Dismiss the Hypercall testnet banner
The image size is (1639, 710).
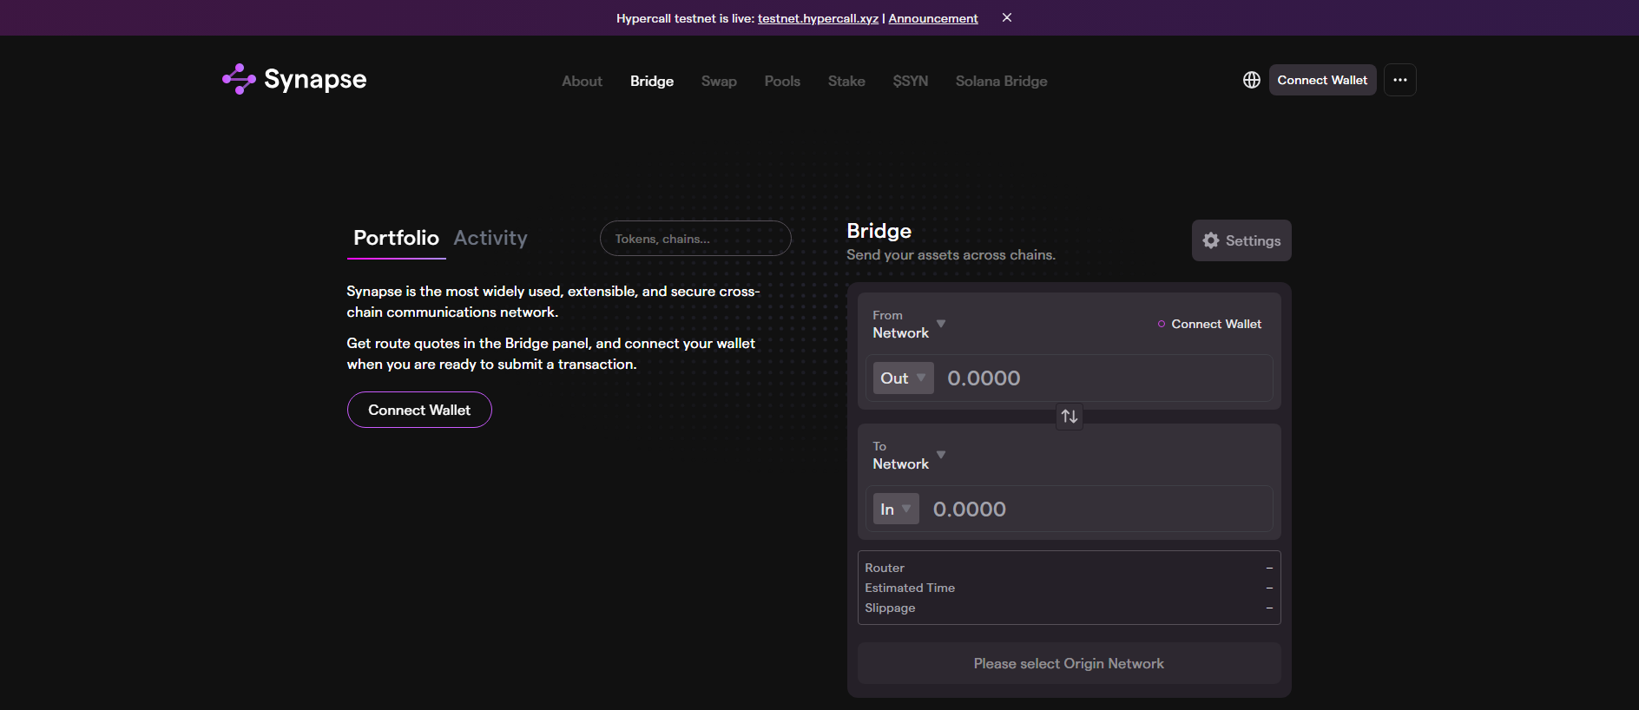point(1007,17)
